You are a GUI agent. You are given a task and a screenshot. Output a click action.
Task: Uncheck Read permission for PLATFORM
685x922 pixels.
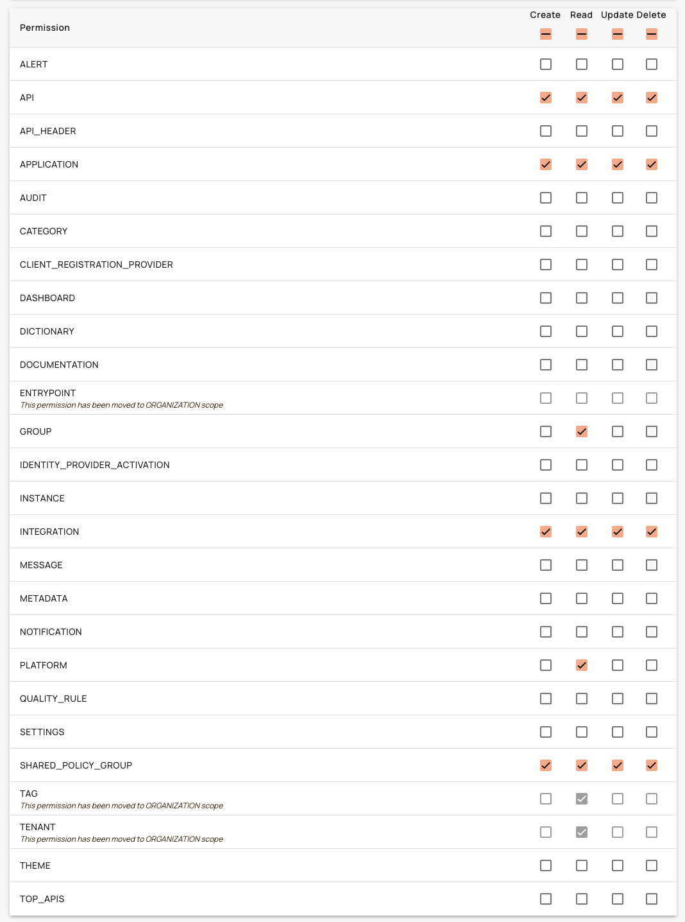coord(582,665)
